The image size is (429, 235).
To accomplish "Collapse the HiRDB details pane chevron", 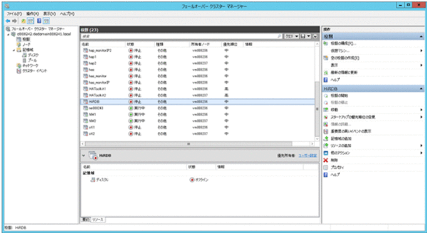I will tap(83, 156).
